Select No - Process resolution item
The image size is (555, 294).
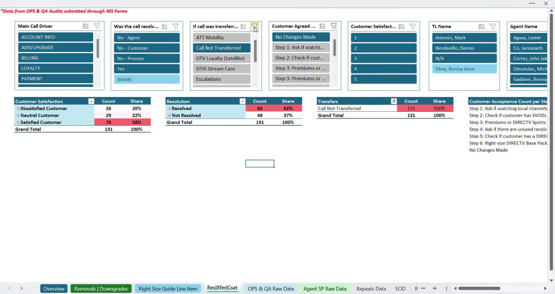[147, 58]
